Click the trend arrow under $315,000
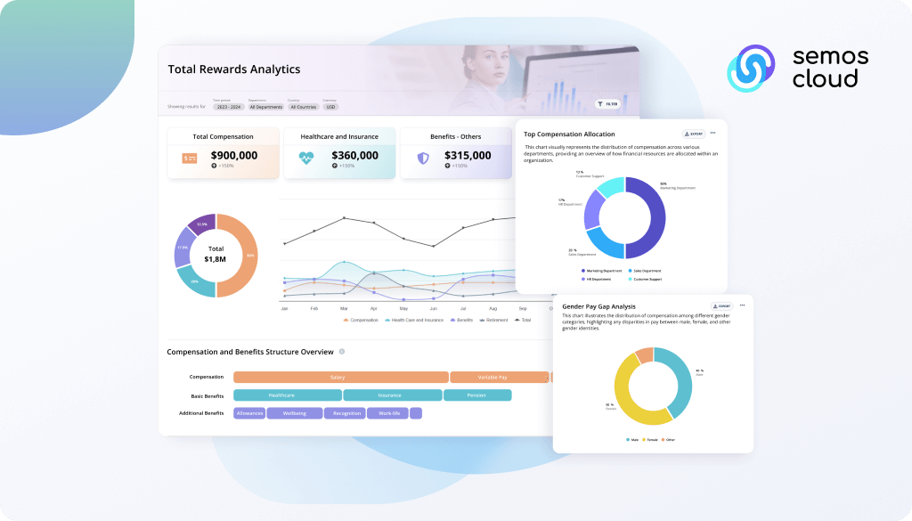 click(447, 166)
